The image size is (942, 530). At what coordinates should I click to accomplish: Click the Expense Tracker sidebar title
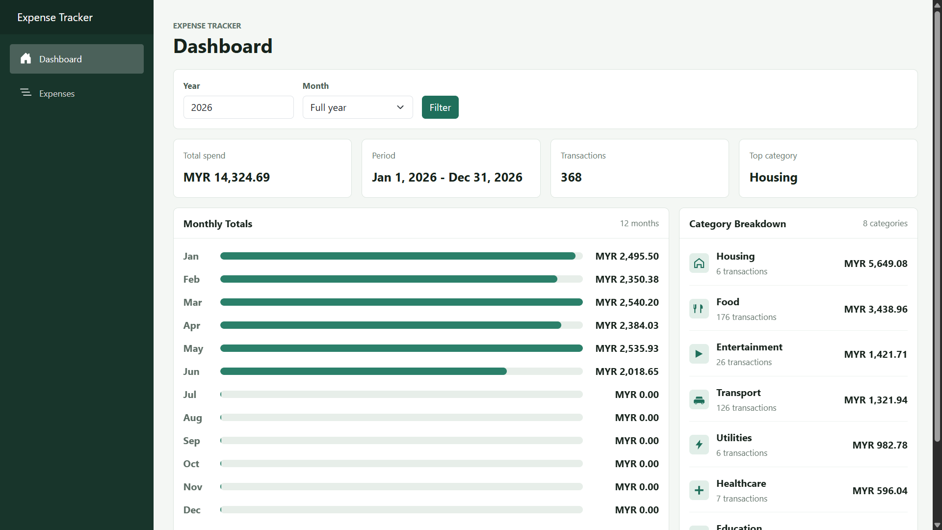(x=55, y=17)
